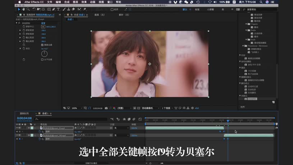The height and width of the screenshot is (165, 293).
Task: Toggle the 对齐 snapping checkbox in toolbar
Action: tap(112, 9)
